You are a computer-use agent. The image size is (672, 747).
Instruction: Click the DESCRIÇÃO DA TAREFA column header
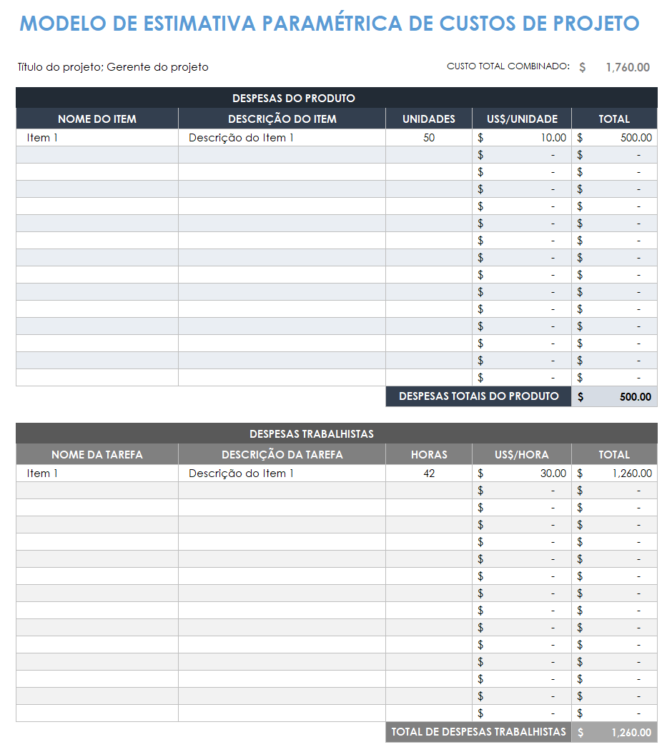tap(282, 454)
